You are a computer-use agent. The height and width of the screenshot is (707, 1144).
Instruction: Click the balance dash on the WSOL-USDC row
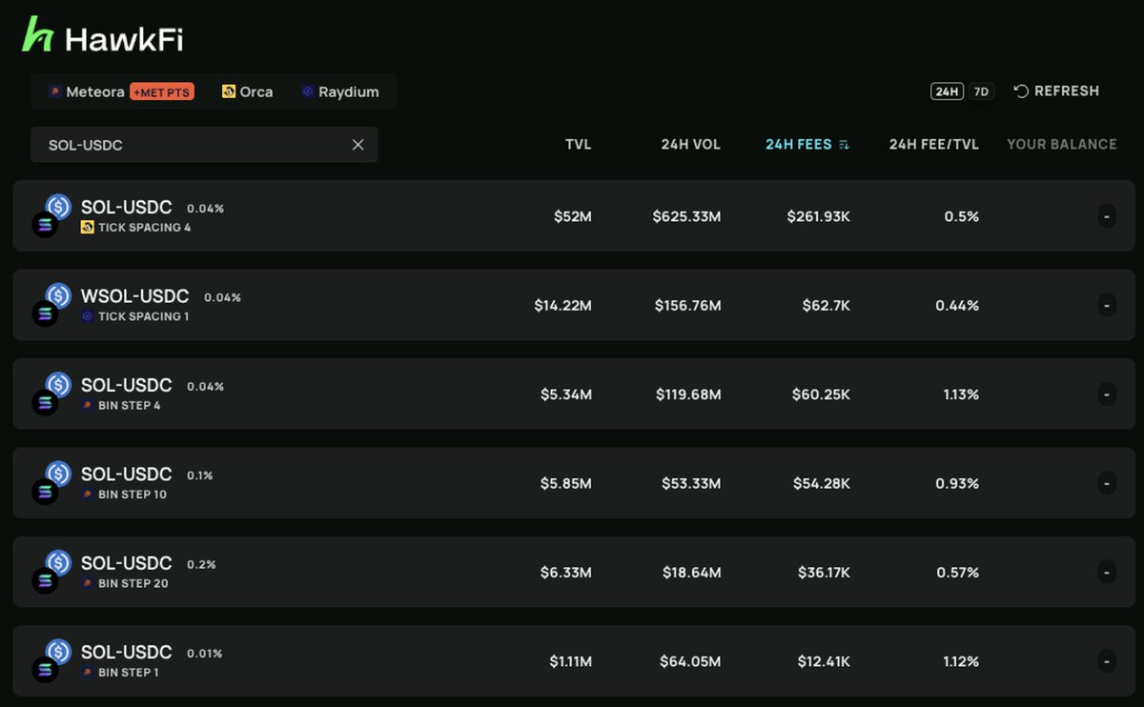pyautogui.click(x=1106, y=305)
